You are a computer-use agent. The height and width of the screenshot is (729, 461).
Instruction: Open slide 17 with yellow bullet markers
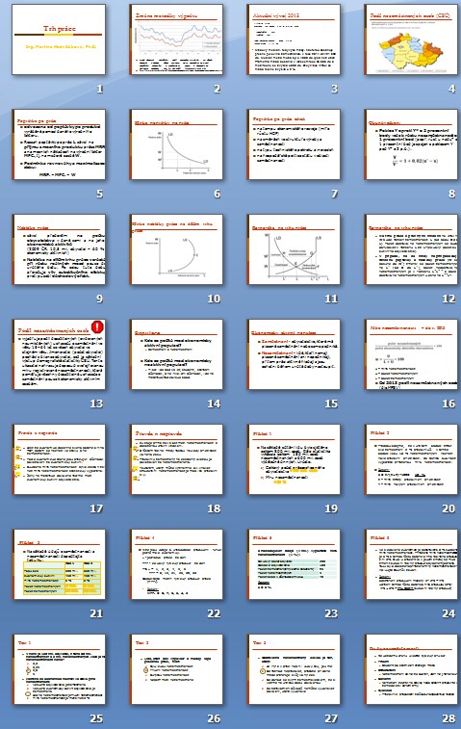pos(59,459)
